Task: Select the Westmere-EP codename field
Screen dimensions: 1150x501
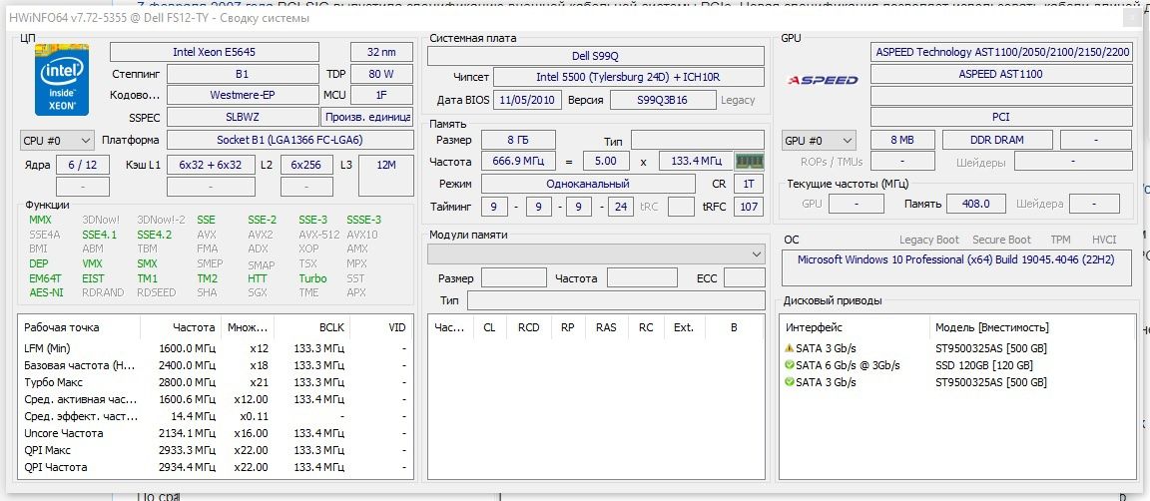Action: tap(243, 96)
